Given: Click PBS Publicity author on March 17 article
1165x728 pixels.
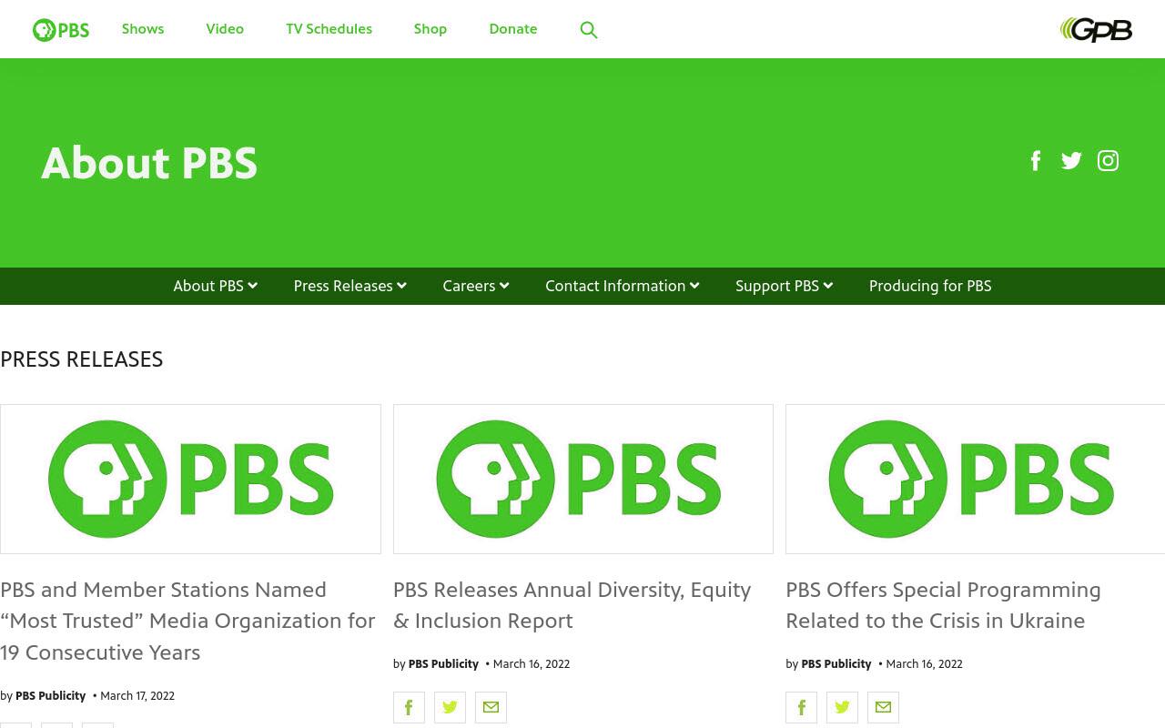Looking at the screenshot, I should click(x=50, y=696).
